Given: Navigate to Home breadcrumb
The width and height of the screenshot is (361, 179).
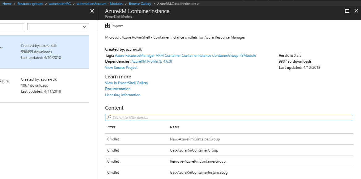Looking at the screenshot, I should click(7, 3).
